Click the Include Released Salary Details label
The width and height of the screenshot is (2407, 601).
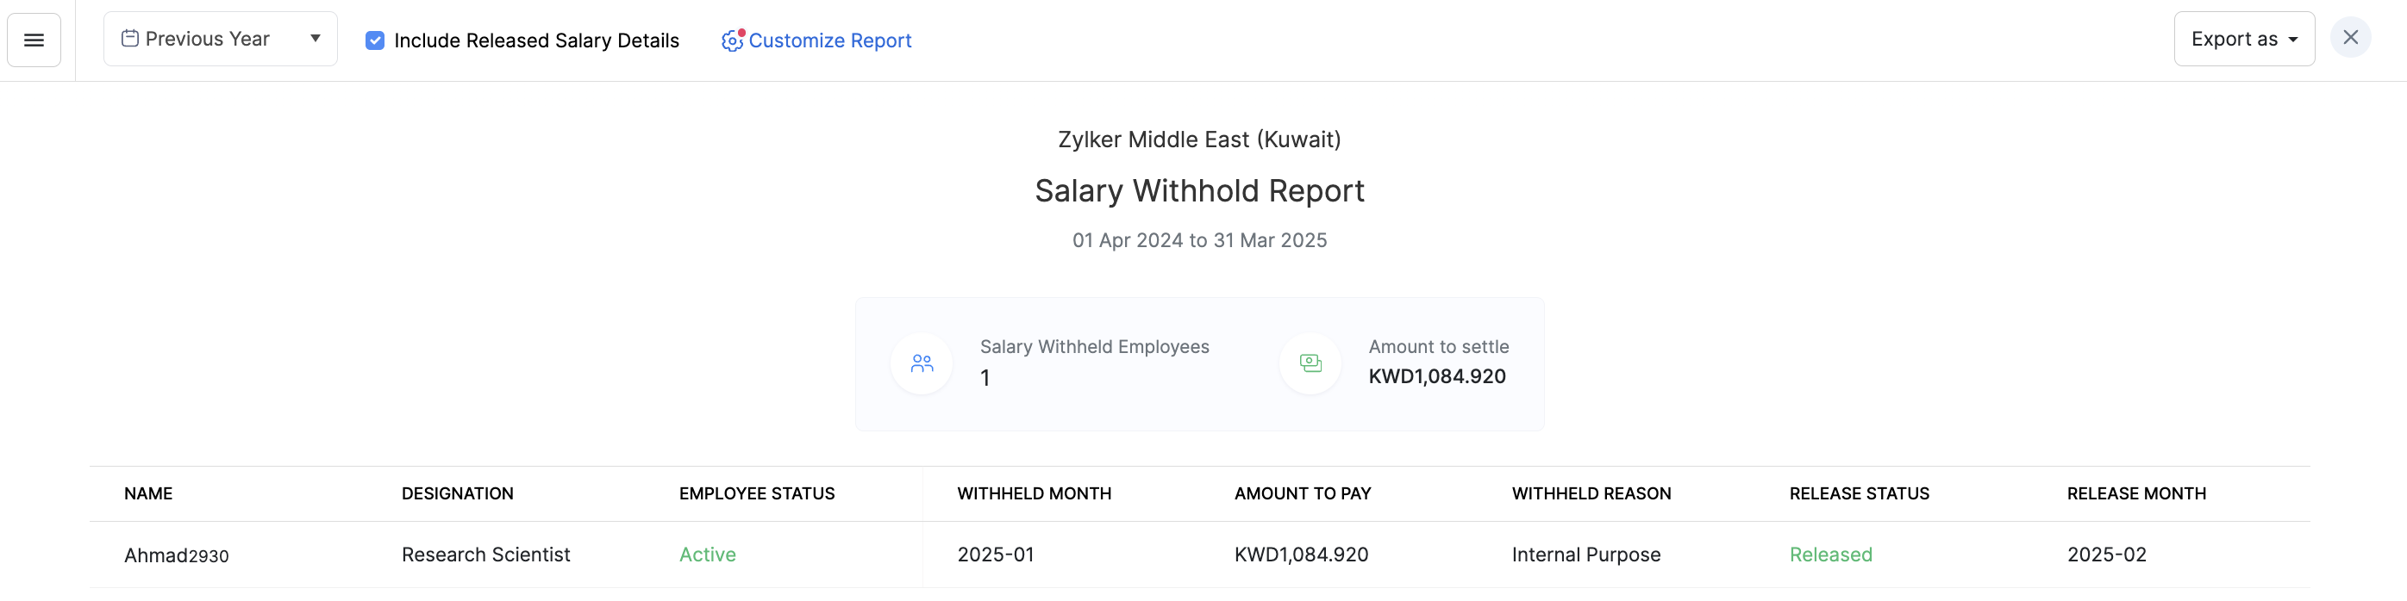coord(536,40)
